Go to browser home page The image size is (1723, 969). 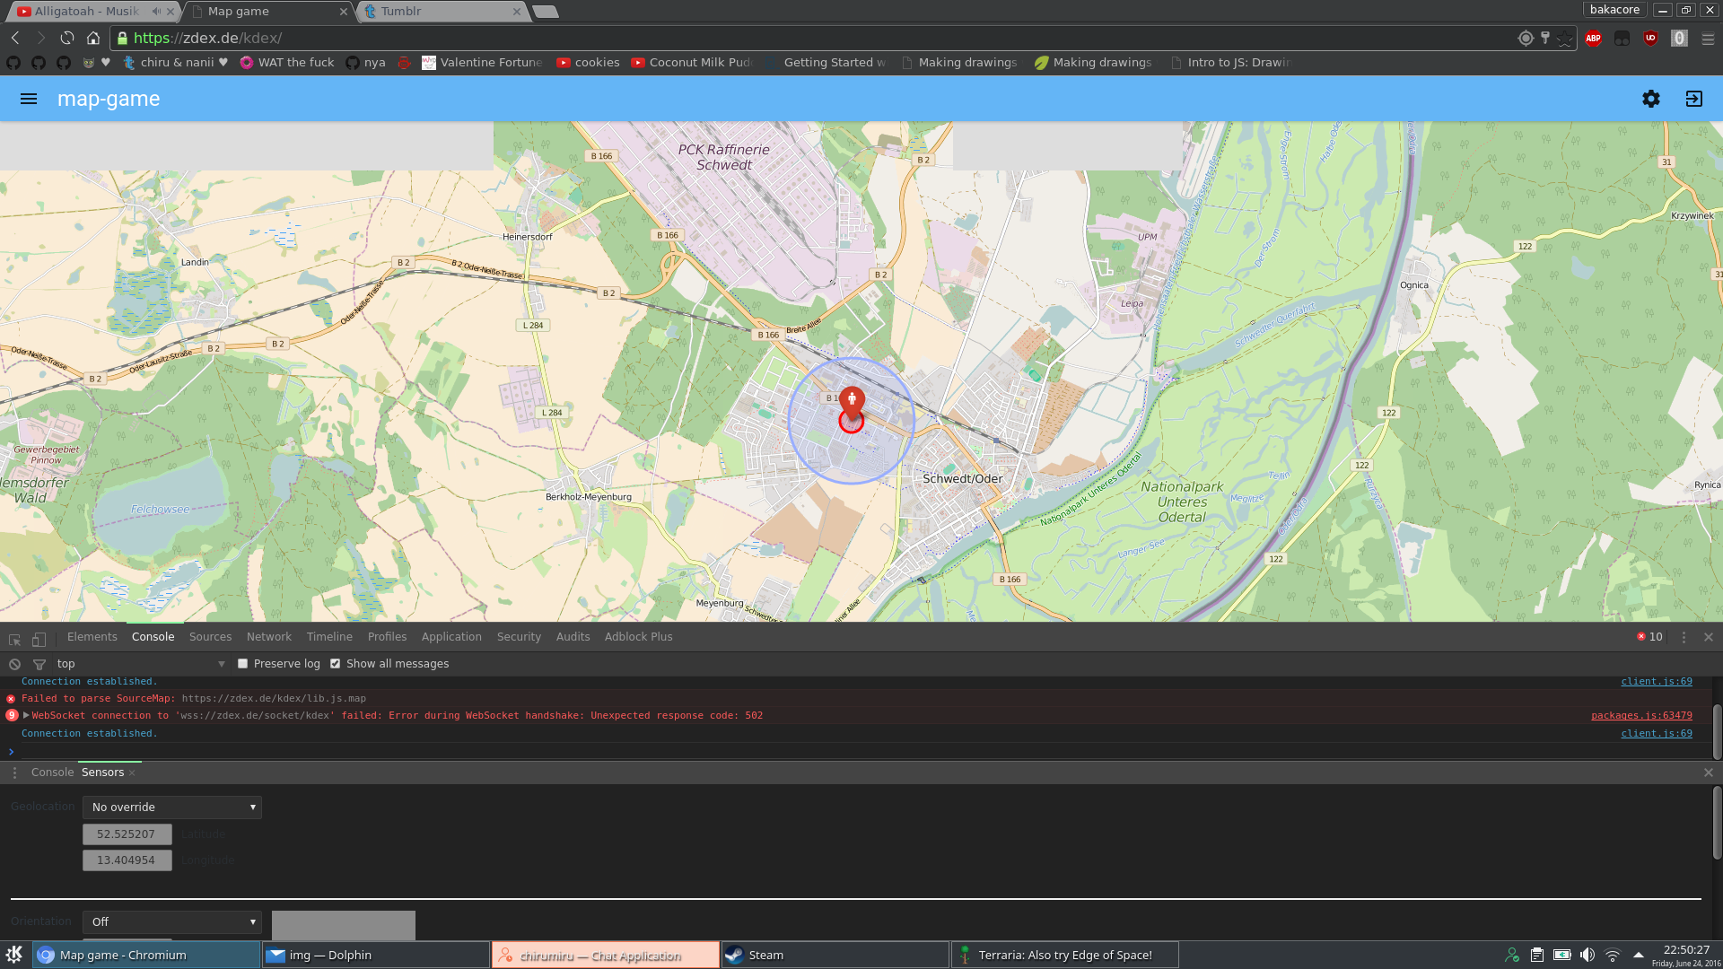tap(93, 38)
